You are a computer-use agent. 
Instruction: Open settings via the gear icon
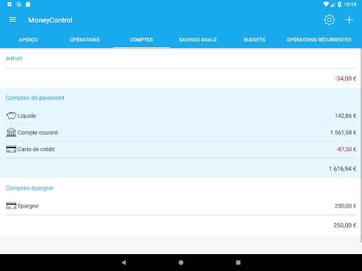click(x=329, y=20)
